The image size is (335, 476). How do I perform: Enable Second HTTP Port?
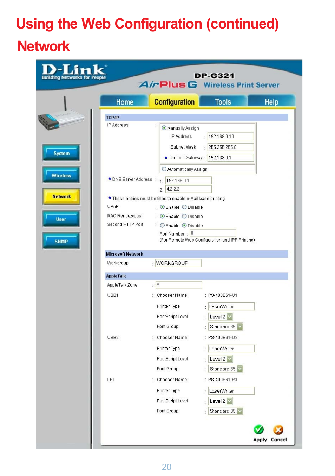tap(162, 225)
